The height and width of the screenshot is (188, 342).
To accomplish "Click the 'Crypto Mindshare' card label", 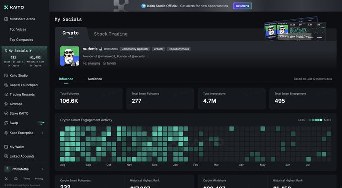I will tap(214, 181).
